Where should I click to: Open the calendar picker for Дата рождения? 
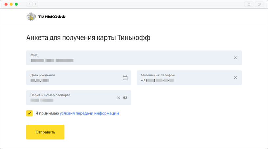click(x=125, y=78)
